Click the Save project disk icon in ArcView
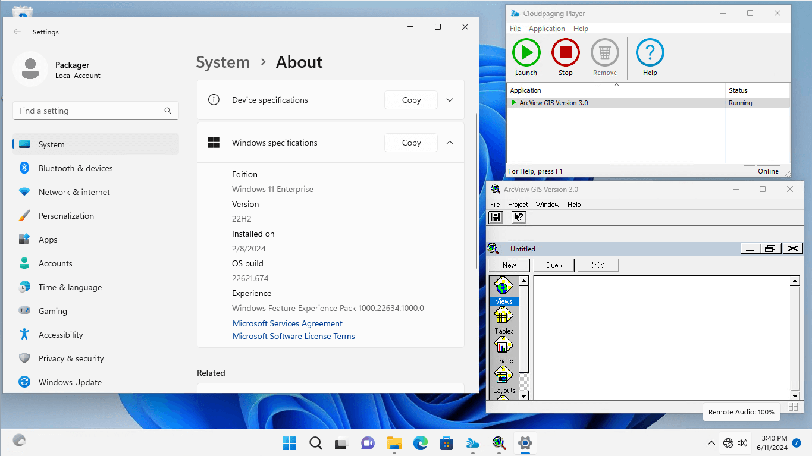 496,217
